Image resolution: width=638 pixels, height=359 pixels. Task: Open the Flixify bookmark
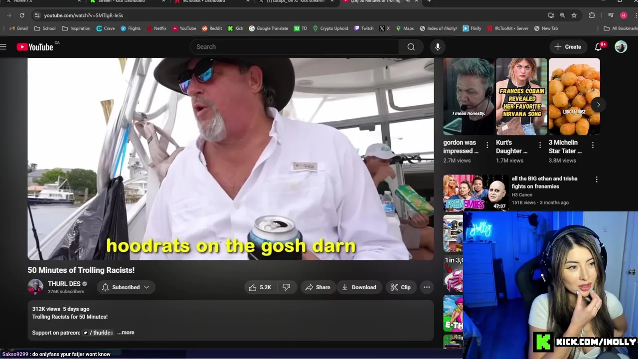[x=472, y=28]
